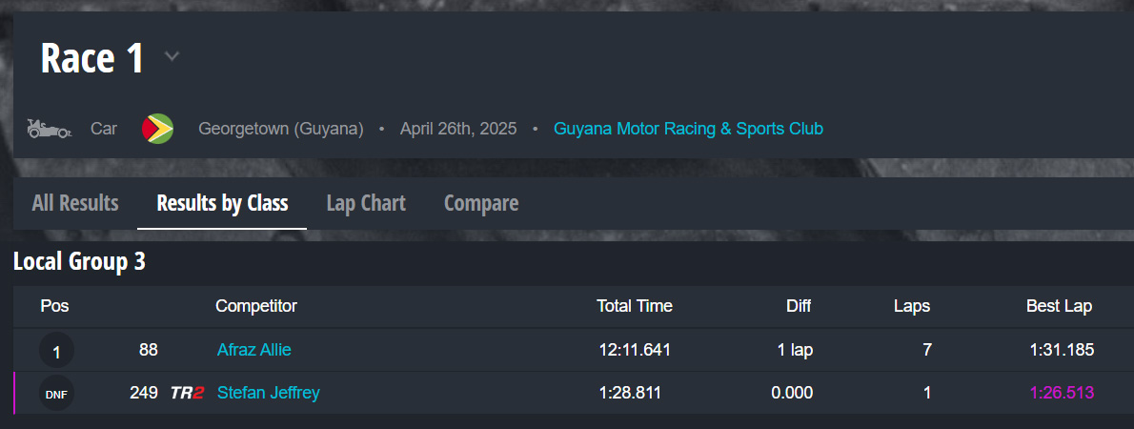Select the Results by Class tab

click(222, 203)
